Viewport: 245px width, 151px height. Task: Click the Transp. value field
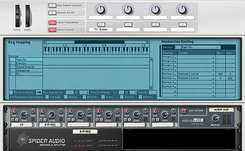point(152,92)
